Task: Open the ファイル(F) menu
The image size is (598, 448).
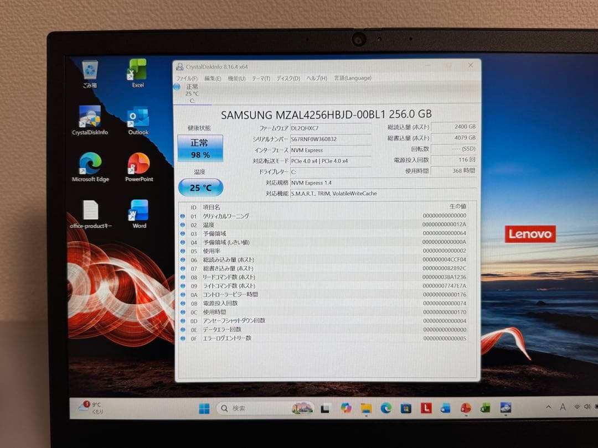Action: pos(187,78)
